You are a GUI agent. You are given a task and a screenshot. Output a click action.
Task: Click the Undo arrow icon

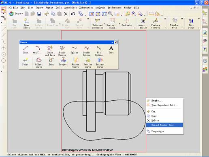pos(73,14)
